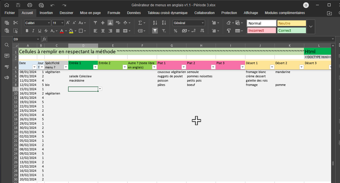Click the formula bar input field
The width and height of the screenshot is (340, 183).
tap(189, 39)
